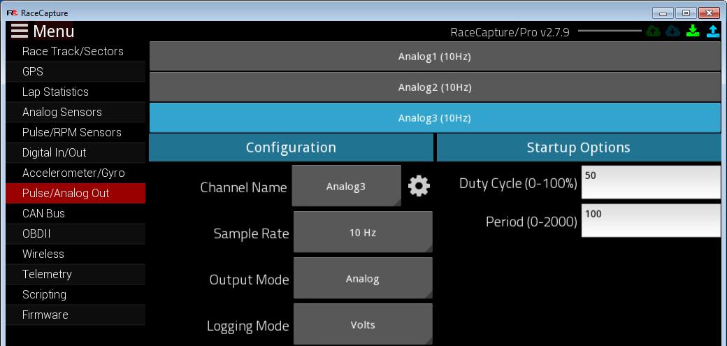The height and width of the screenshot is (346, 727).
Task: Open the Firmware page
Action: (75, 315)
